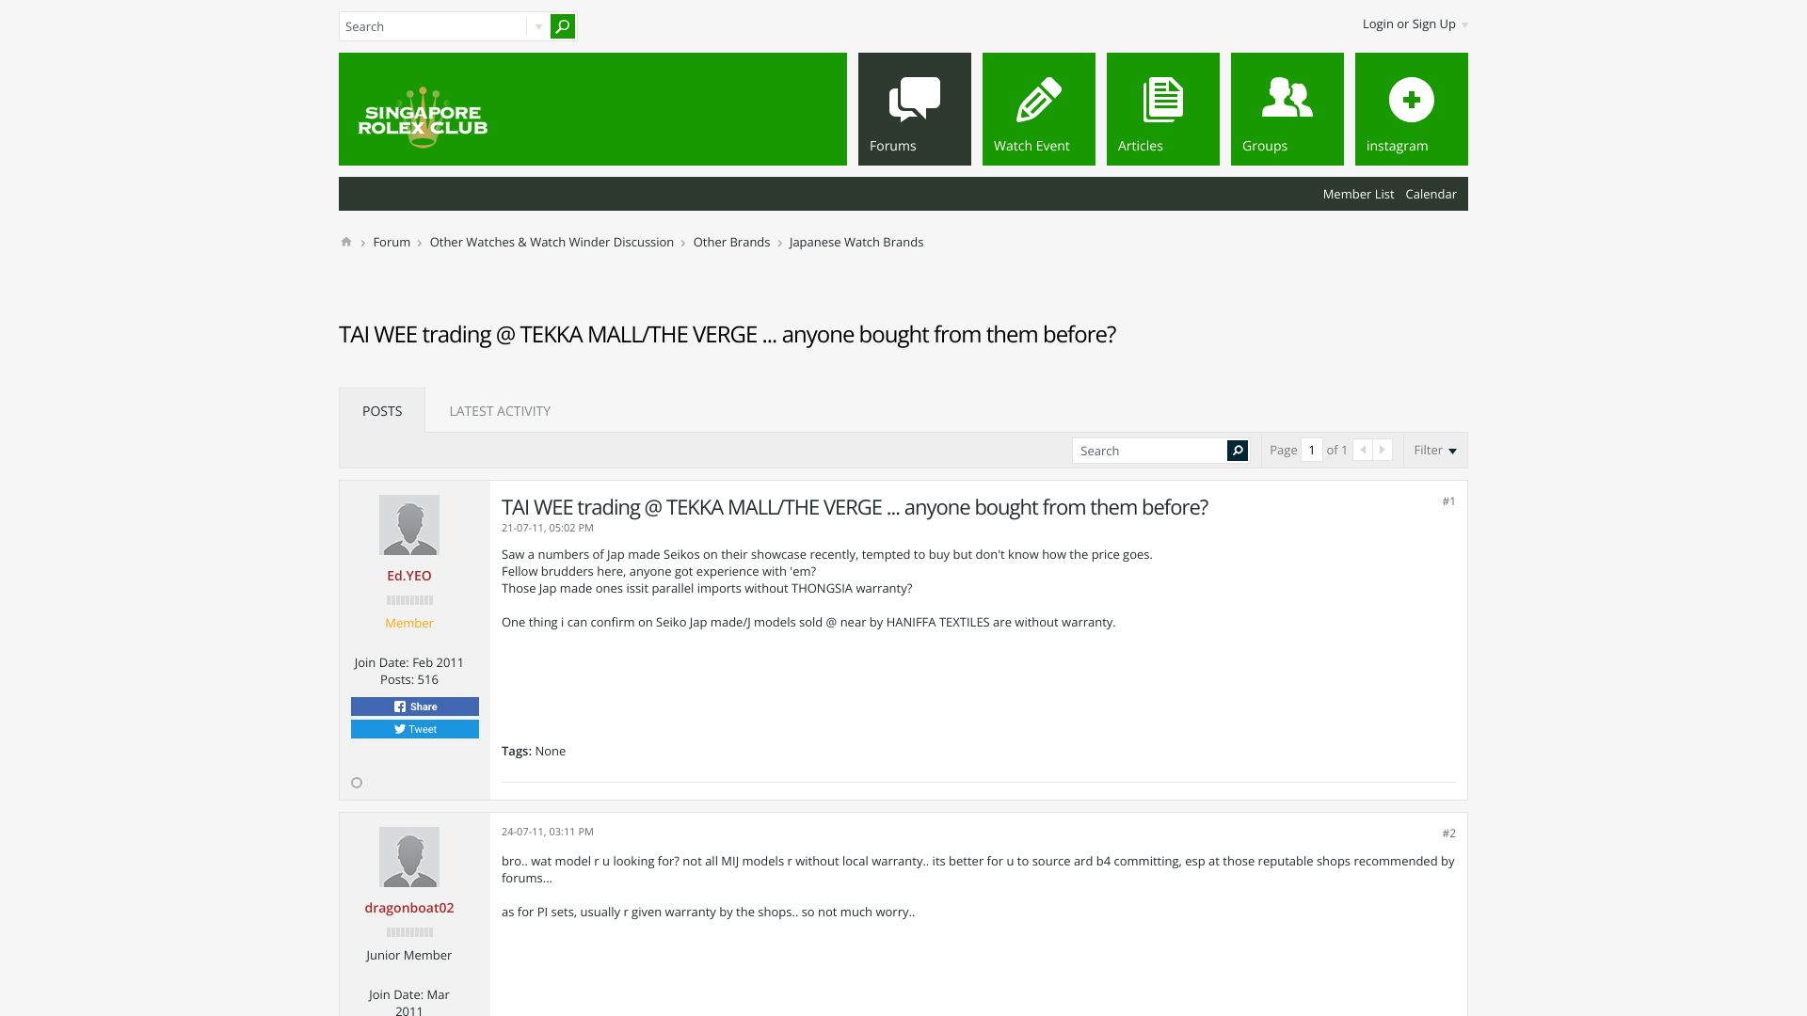This screenshot has height=1016, width=1807.
Task: Open Other Watches & Watch Winder Discussion breadcrumb
Action: [x=552, y=242]
